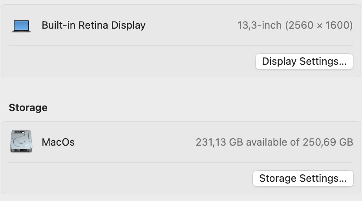Open Storage Settings

click(x=303, y=179)
